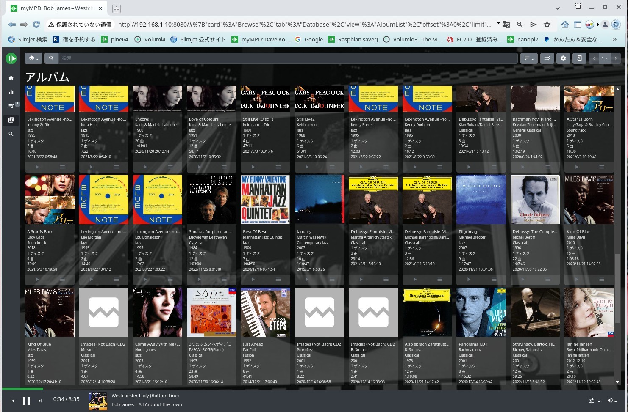Pause the playing Westchester Lady track
Screen dimensions: 628x412
tap(26, 401)
